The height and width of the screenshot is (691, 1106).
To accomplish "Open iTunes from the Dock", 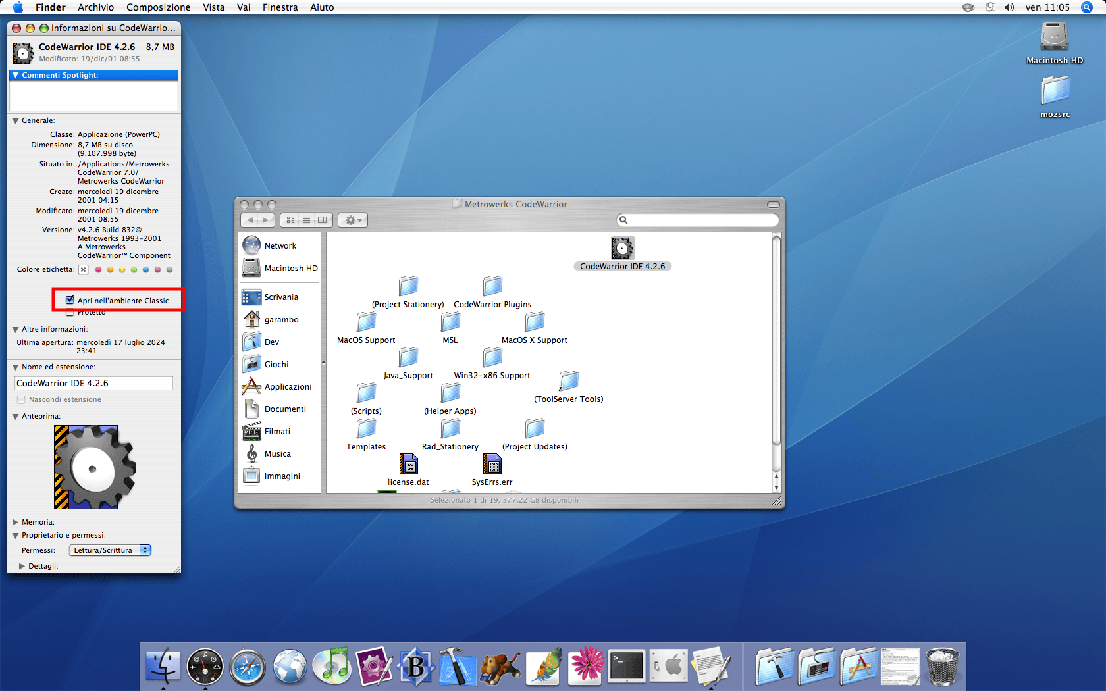I will click(332, 667).
